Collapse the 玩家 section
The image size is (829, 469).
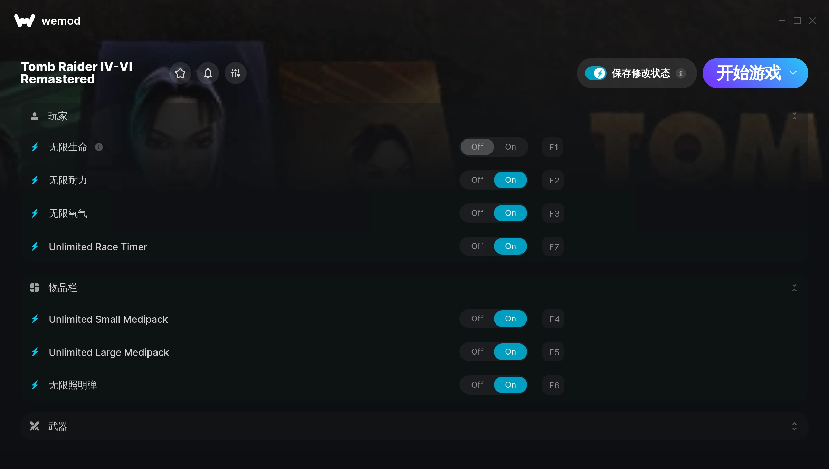(794, 116)
